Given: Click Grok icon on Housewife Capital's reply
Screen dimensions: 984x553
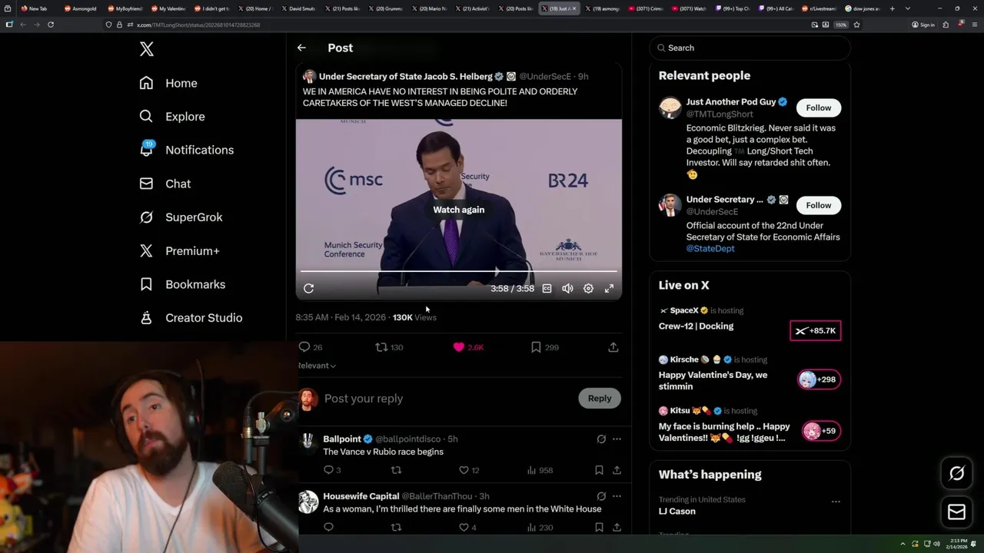Looking at the screenshot, I should point(601,496).
